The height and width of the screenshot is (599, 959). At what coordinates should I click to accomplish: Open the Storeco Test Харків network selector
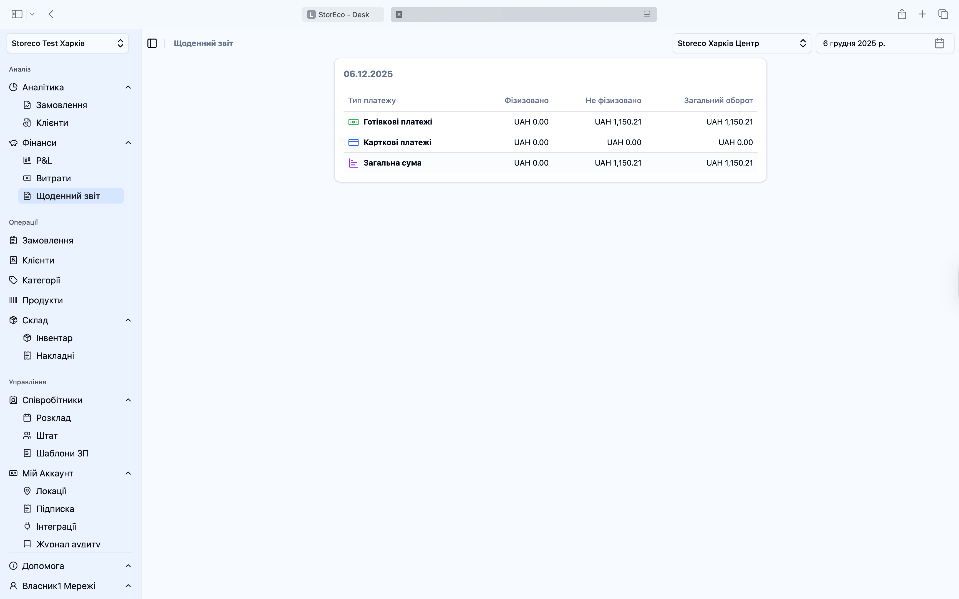[x=67, y=43]
